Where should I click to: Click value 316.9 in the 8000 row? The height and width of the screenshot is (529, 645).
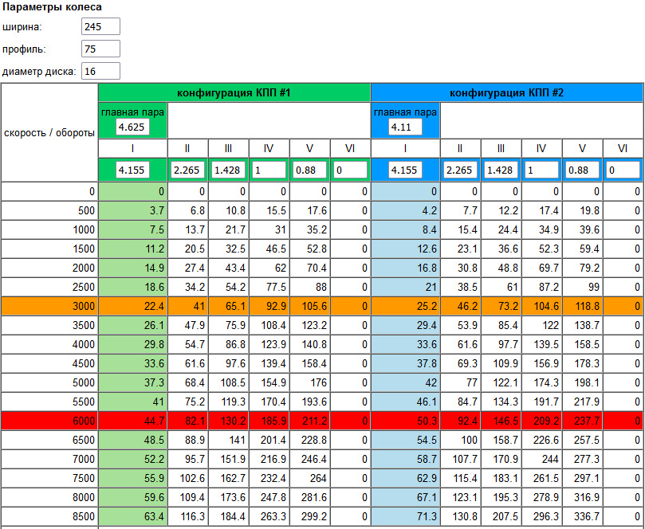point(587,497)
